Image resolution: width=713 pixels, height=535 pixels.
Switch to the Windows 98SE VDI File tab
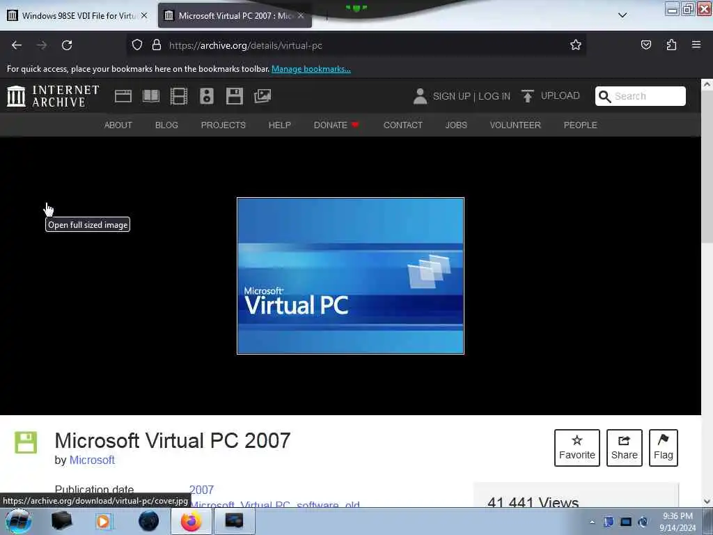point(78,15)
